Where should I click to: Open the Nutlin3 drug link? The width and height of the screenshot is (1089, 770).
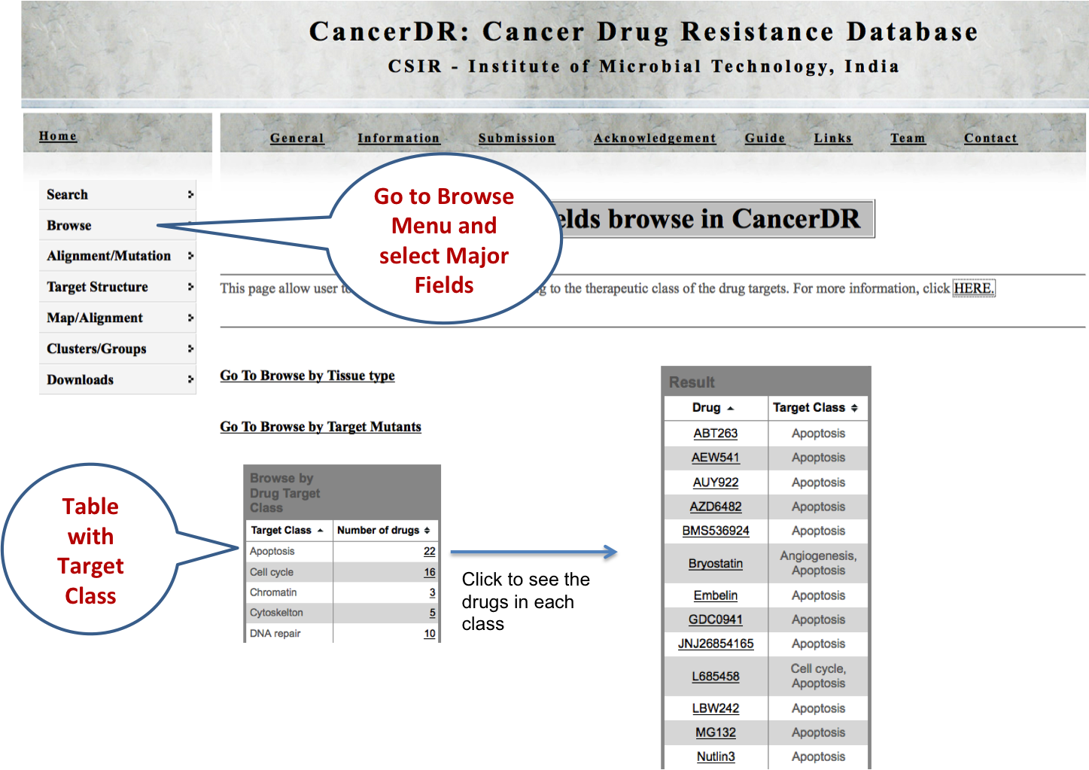pos(715,756)
